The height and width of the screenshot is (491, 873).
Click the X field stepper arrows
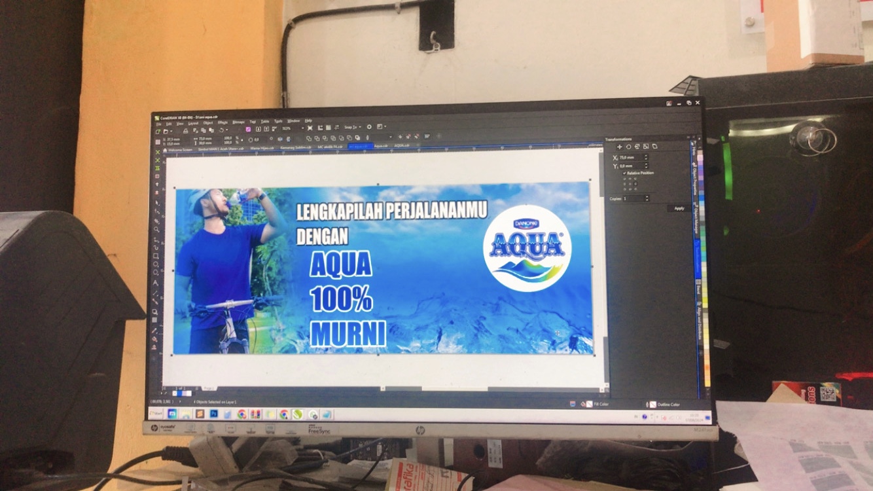click(647, 158)
